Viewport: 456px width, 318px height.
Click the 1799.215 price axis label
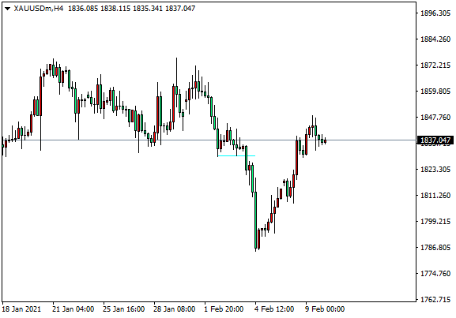click(x=435, y=222)
